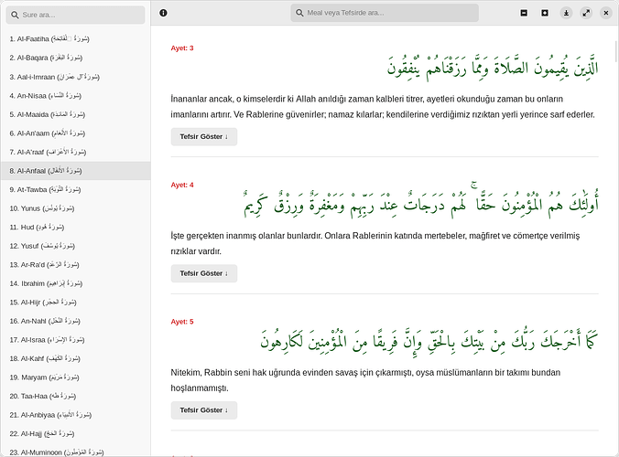Select the highlighted 8. Al-Anfaal sura
Image resolution: width=619 pixels, height=457 pixels.
48,171
